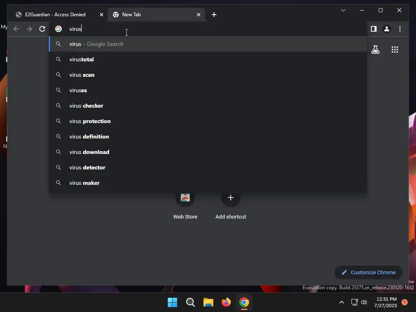
Task: Go back using the back arrow
Action: coord(16,29)
